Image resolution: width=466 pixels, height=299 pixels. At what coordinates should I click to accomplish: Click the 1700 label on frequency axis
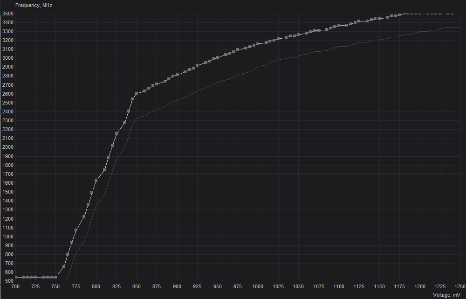click(x=8, y=174)
